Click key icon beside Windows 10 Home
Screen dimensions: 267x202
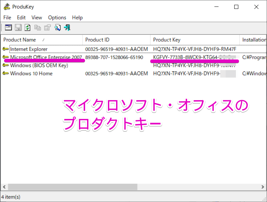[x=5, y=73]
